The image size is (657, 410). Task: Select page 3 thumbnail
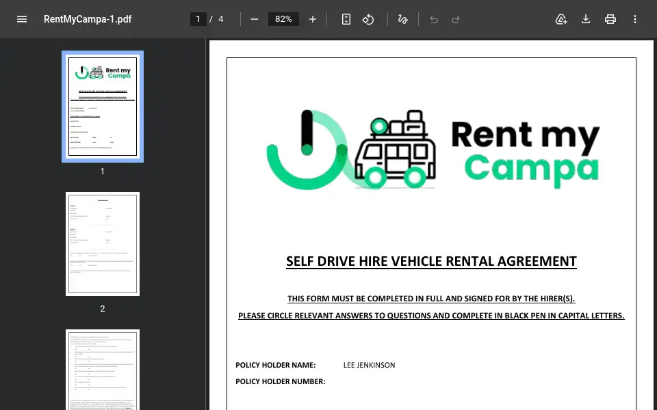(x=103, y=370)
